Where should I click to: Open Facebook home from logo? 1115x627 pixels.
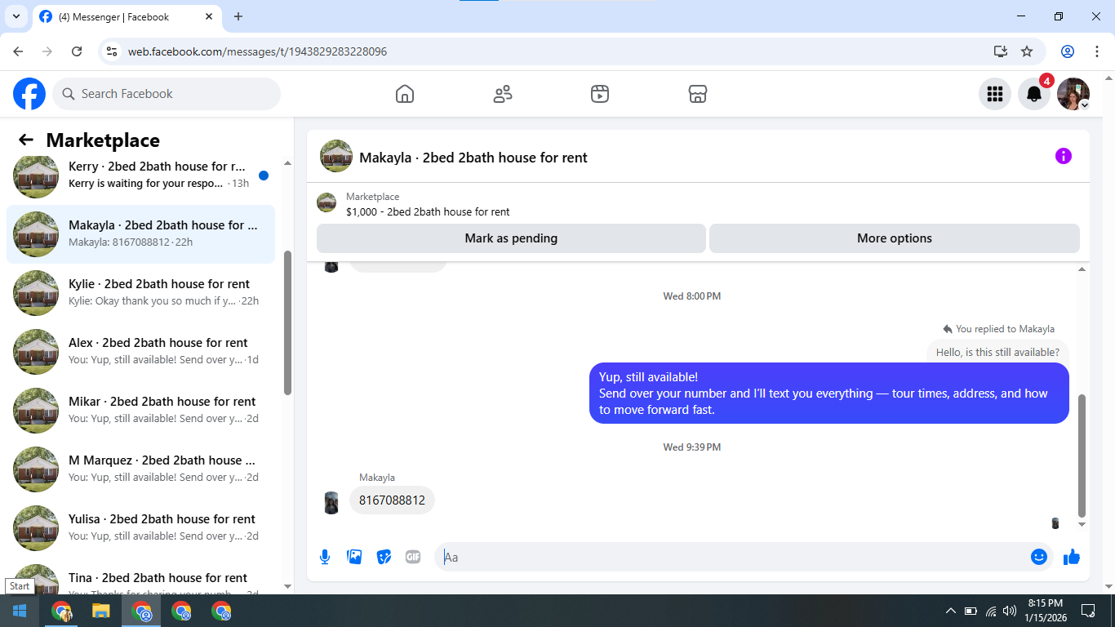(29, 94)
